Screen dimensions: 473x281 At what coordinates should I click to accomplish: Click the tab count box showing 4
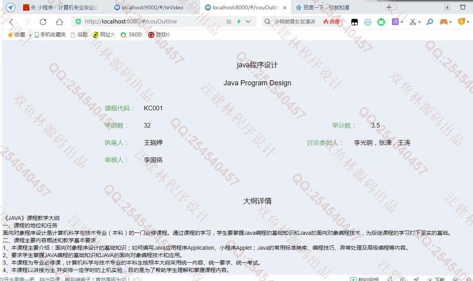coord(447,7)
